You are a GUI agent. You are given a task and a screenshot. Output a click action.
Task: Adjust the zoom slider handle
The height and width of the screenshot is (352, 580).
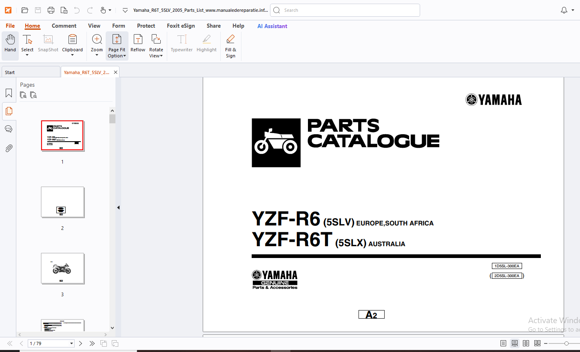tap(567, 343)
